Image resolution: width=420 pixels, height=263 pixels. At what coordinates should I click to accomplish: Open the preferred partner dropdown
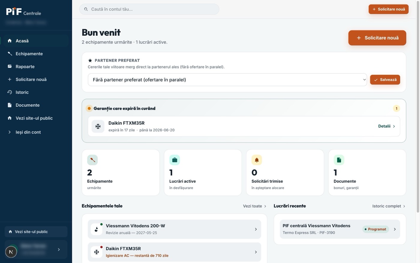227,80
